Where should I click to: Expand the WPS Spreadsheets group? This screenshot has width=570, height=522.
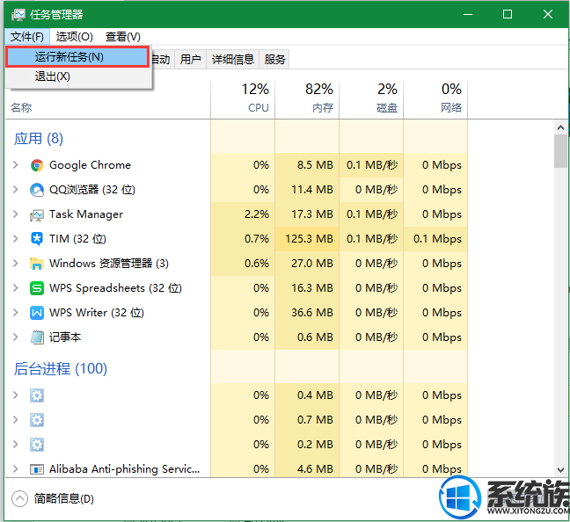[x=15, y=288]
